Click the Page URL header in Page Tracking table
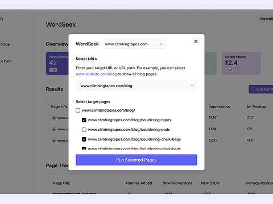Image resolution: width=273 pixels, height=204 pixels. 61,183
